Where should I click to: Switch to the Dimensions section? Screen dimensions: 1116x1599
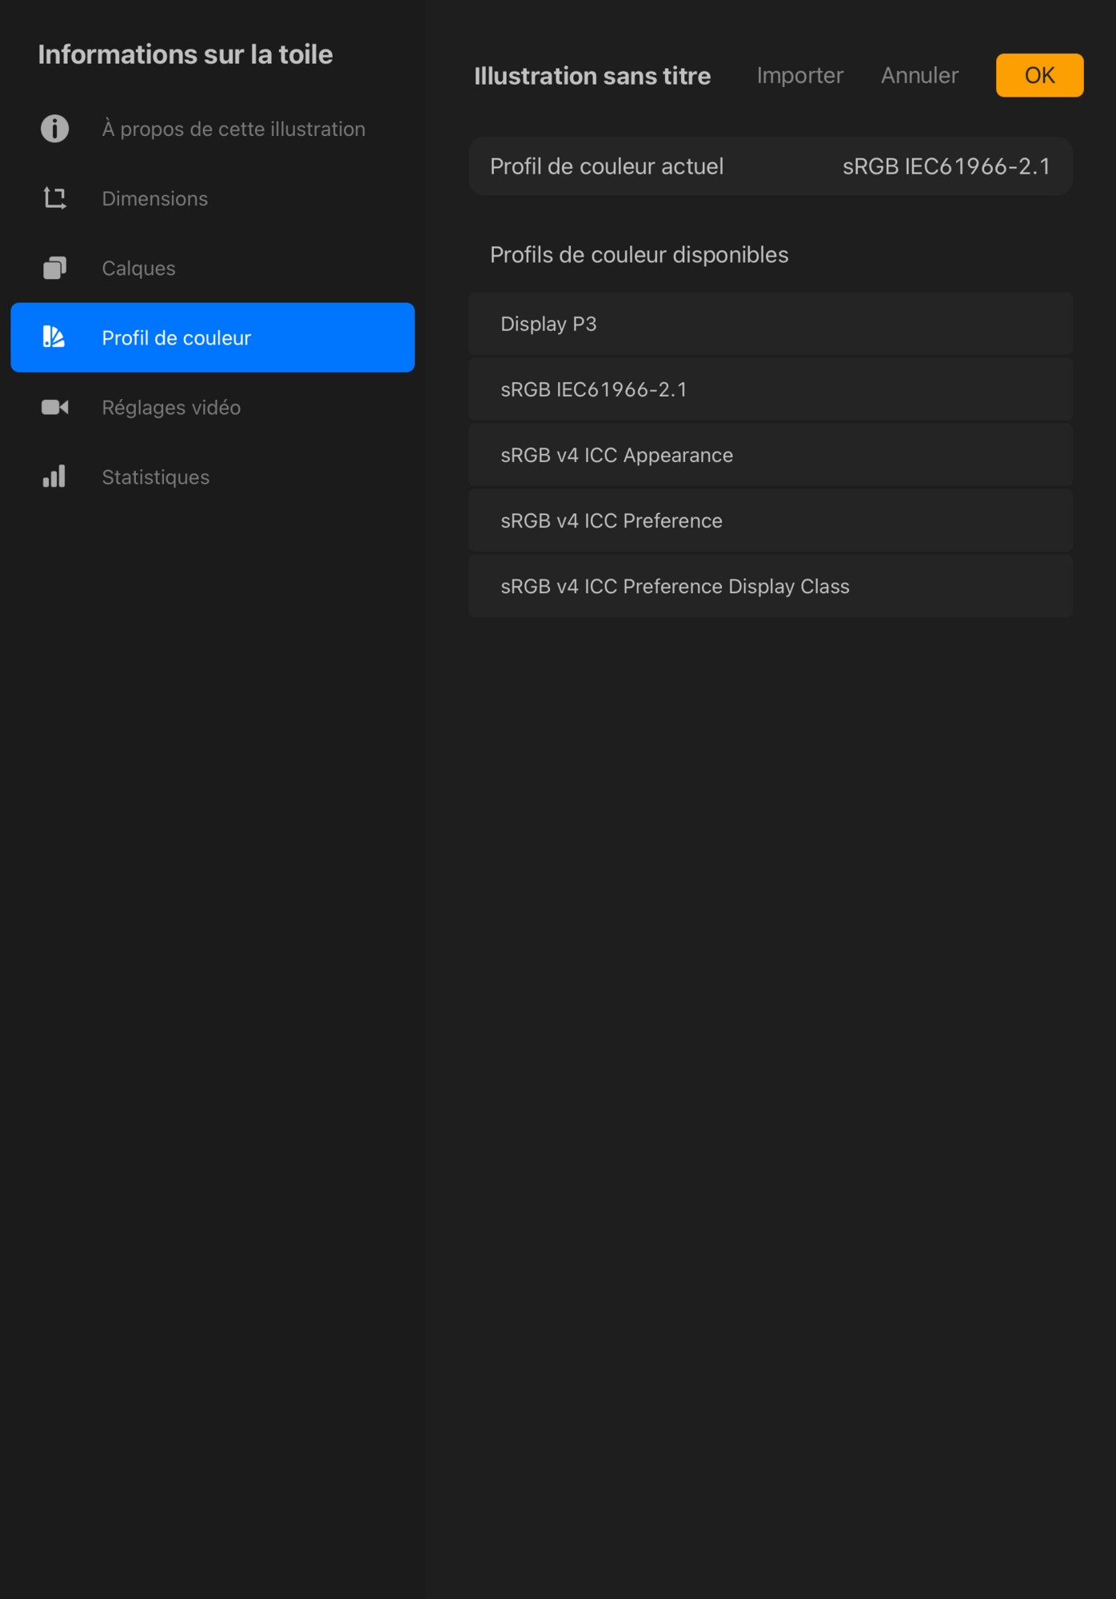tap(154, 198)
